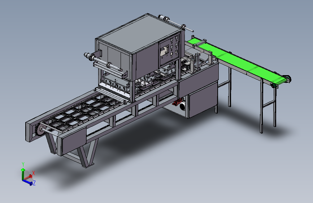Select the large top cover of the sealing enclosure
The height and width of the screenshot is (203, 313).
[140, 33]
